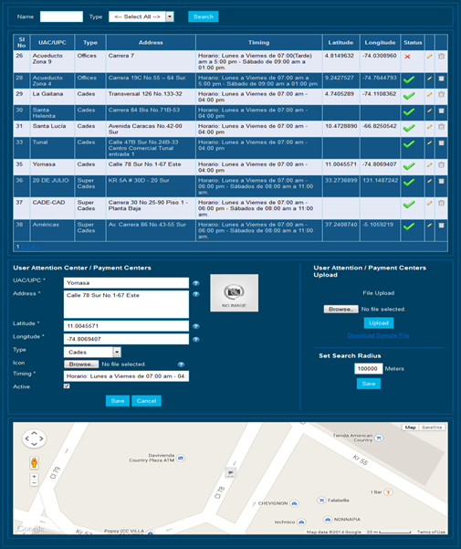Delete the Santa Lucía entry

tap(442, 126)
